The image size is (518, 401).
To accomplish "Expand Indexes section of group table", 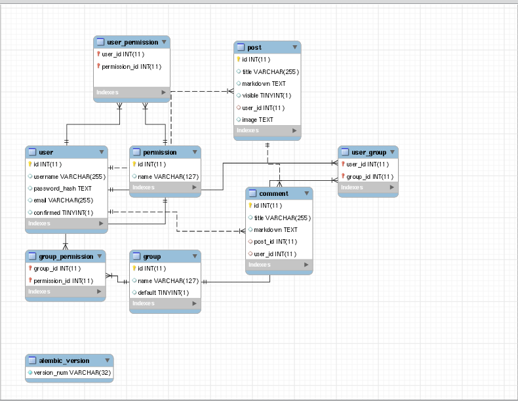I will tap(194, 303).
